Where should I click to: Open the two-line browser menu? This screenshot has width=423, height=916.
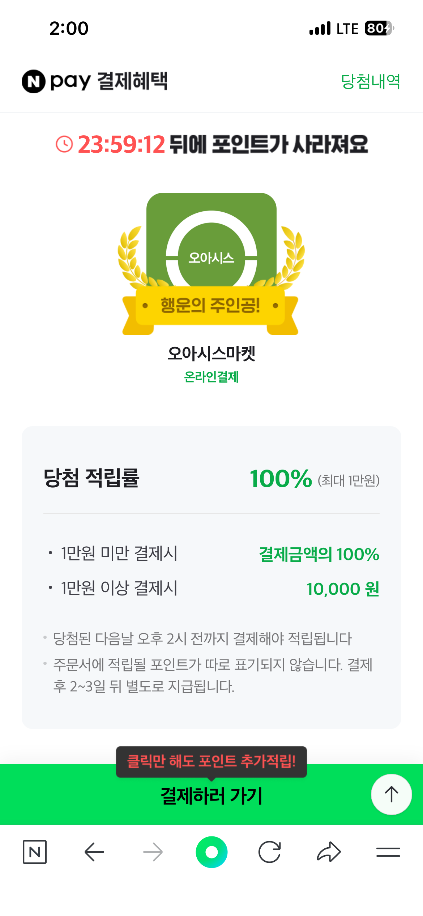[x=388, y=852]
